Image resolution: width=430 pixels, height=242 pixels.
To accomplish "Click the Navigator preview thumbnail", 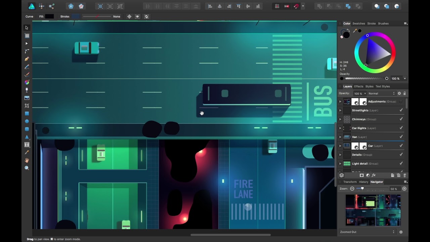I will [x=373, y=210].
